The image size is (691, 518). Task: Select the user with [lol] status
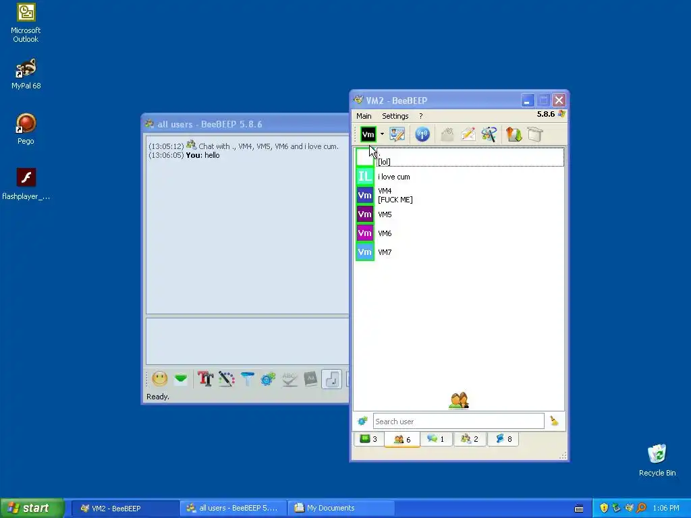pyautogui.click(x=459, y=157)
